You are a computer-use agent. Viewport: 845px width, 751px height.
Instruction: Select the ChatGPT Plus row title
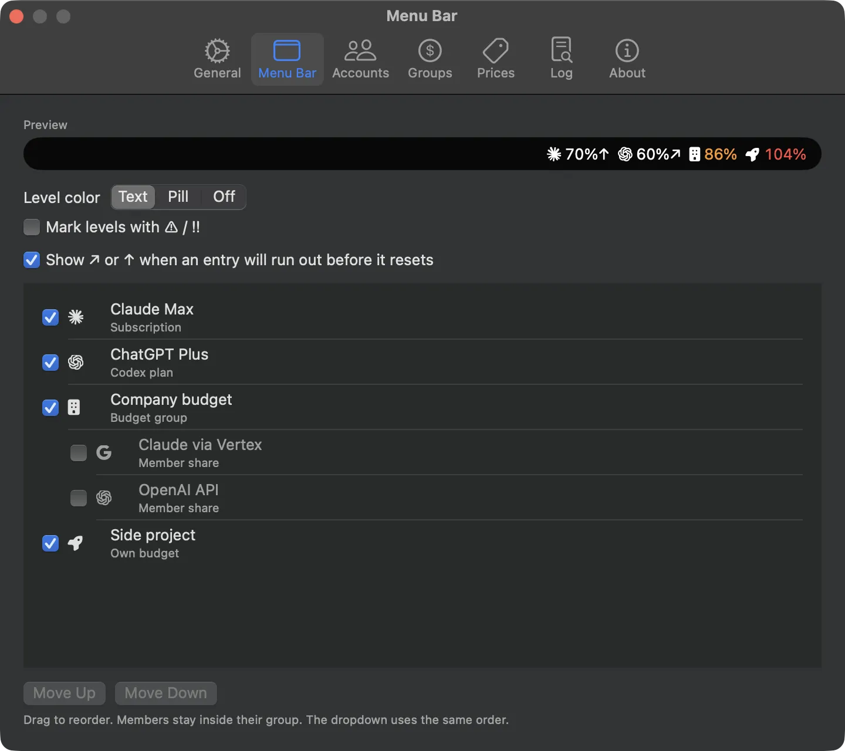(x=160, y=354)
